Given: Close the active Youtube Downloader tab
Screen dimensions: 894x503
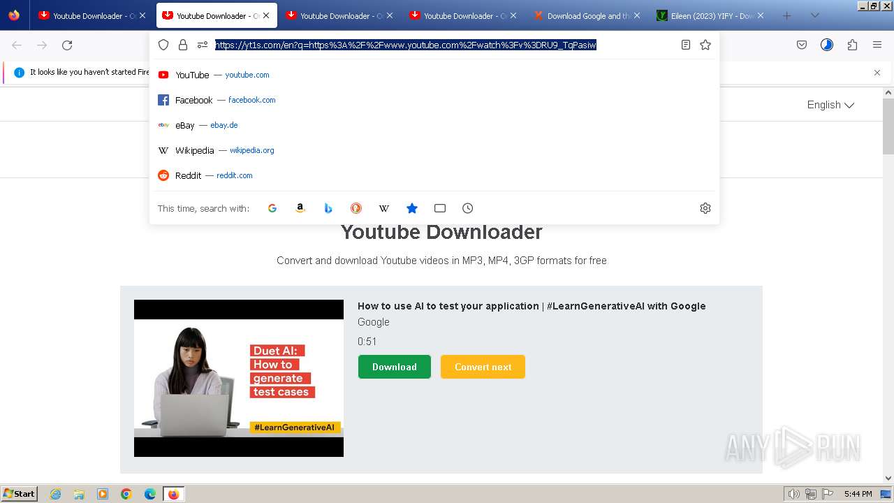Looking at the screenshot, I should coord(266,15).
